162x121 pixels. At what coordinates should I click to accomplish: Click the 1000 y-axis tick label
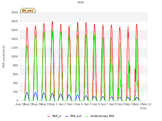click(x=15, y=56)
